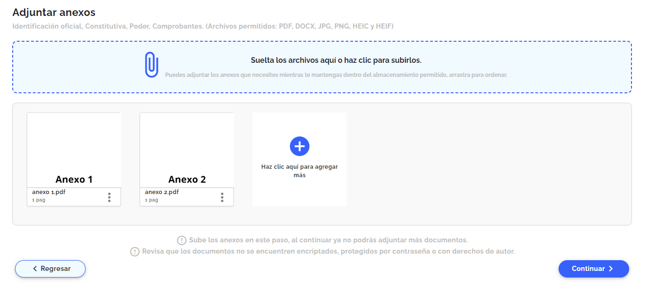Click the forward chevron inside Continuar button

[x=612, y=269]
